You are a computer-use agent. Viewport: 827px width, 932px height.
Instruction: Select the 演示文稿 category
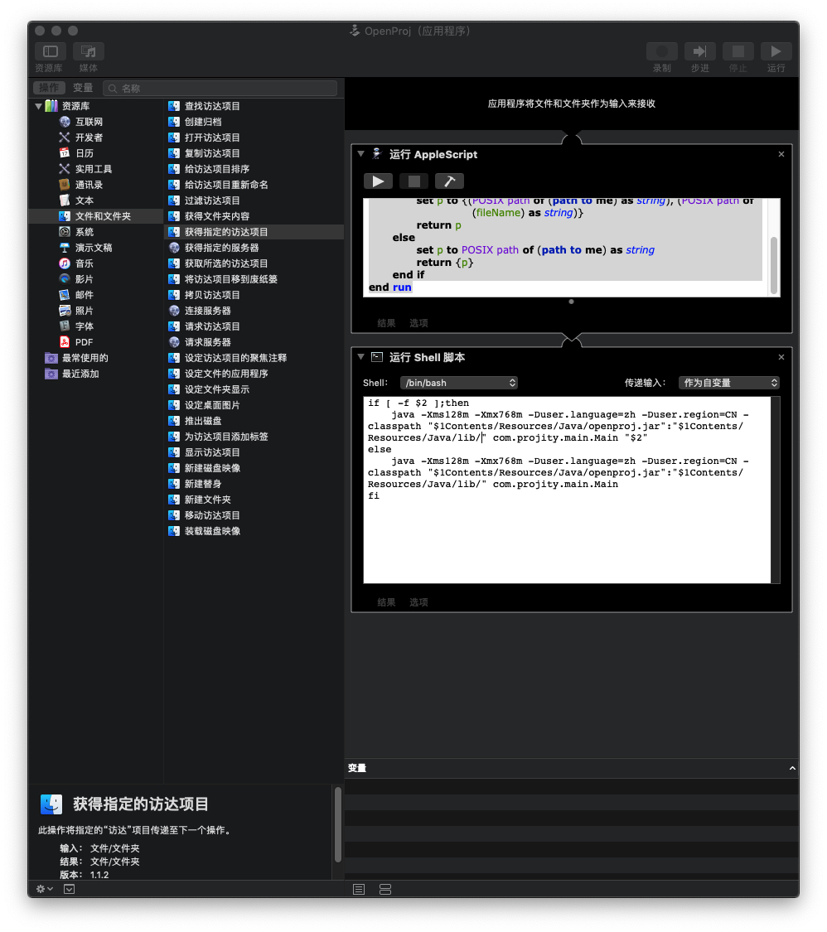click(x=94, y=248)
